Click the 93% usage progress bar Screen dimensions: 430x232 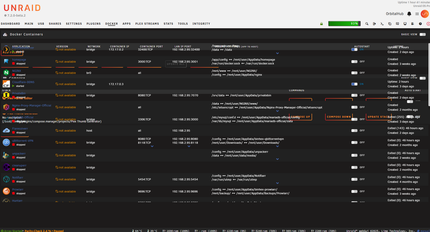click(344, 24)
